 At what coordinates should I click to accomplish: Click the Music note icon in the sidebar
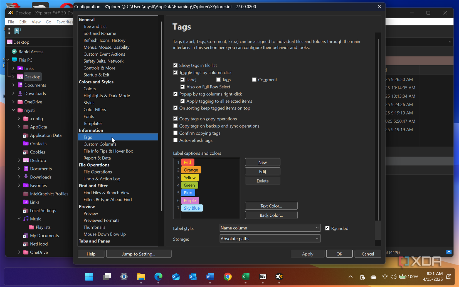(x=26, y=219)
